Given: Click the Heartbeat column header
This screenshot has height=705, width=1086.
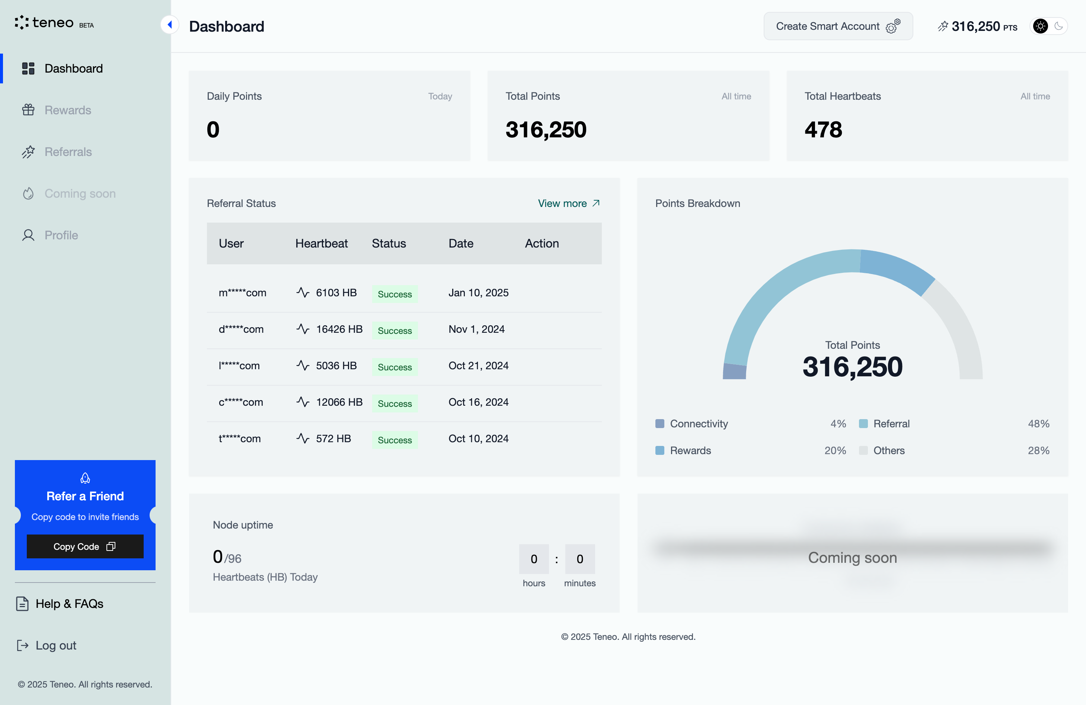Looking at the screenshot, I should pos(321,243).
